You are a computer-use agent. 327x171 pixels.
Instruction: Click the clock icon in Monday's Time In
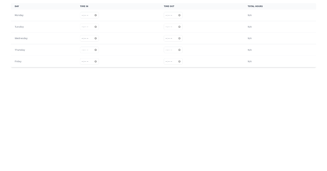pos(96,15)
